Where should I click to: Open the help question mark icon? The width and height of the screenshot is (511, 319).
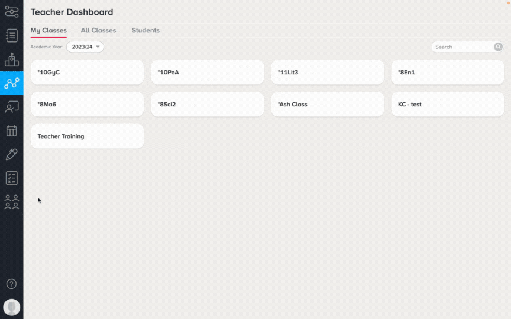[11, 284]
